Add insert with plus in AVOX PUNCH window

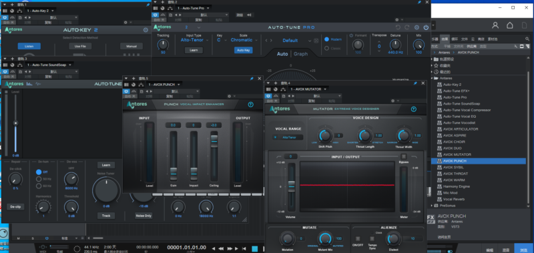pyautogui.click(x=133, y=79)
